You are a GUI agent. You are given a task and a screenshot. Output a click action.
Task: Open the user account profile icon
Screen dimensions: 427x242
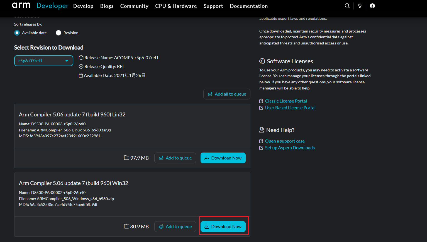click(372, 6)
